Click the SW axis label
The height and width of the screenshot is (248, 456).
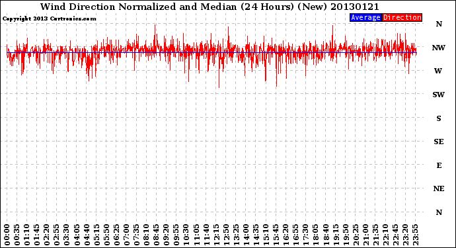(x=438, y=95)
